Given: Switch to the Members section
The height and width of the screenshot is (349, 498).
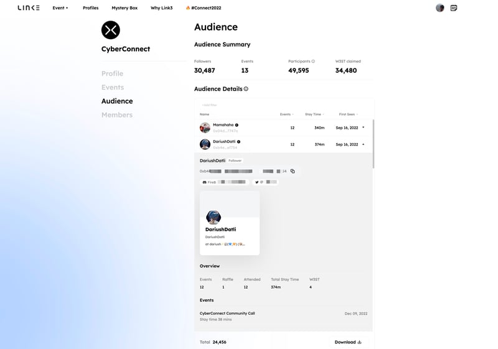Looking at the screenshot, I should click(117, 115).
